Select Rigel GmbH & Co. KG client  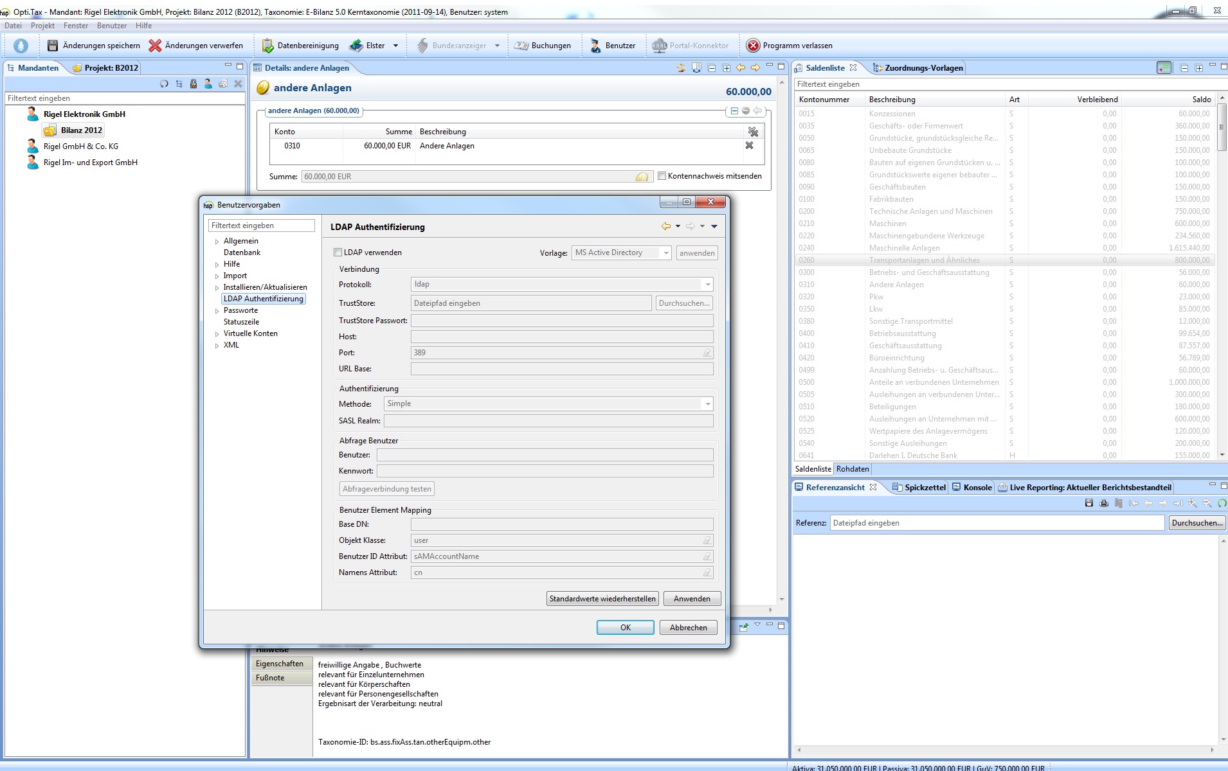point(81,146)
